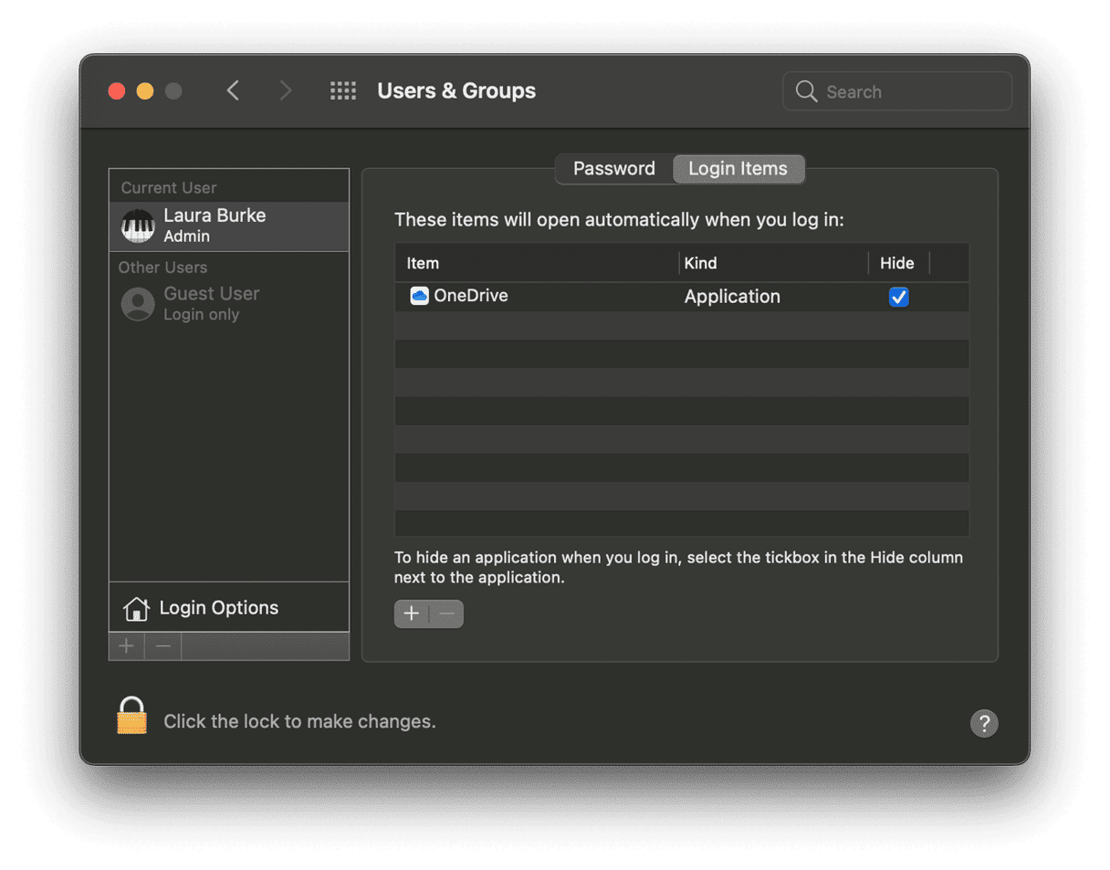Uncheck the Hide checkbox for OneDrive
The image size is (1110, 870).
(899, 297)
